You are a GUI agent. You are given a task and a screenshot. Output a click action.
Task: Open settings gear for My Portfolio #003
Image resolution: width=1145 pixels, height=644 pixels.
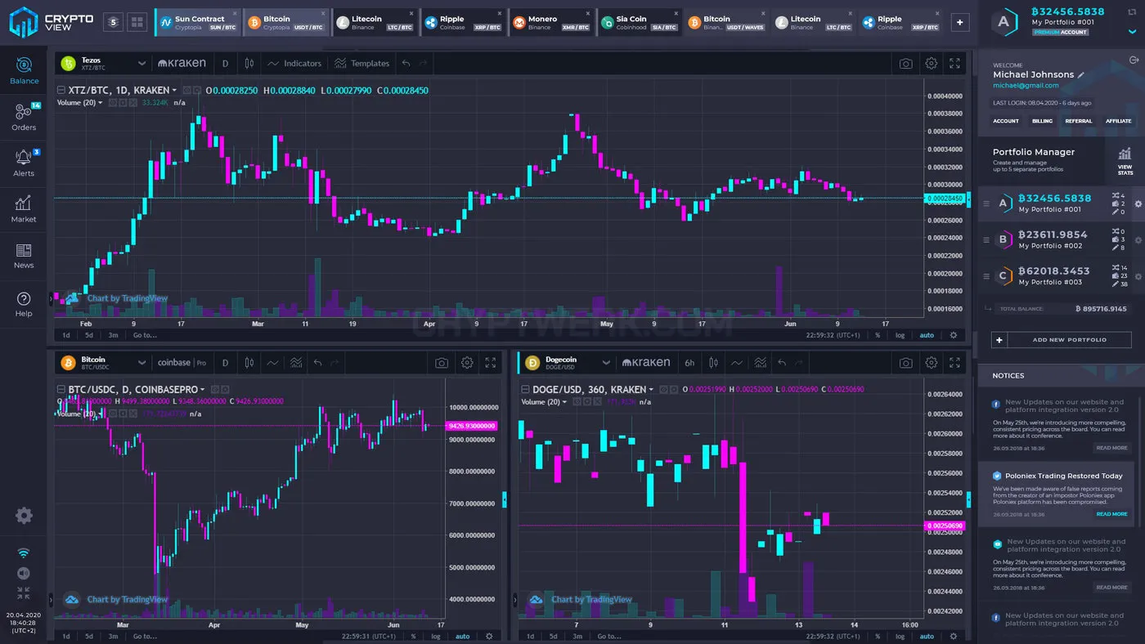pyautogui.click(x=1138, y=276)
